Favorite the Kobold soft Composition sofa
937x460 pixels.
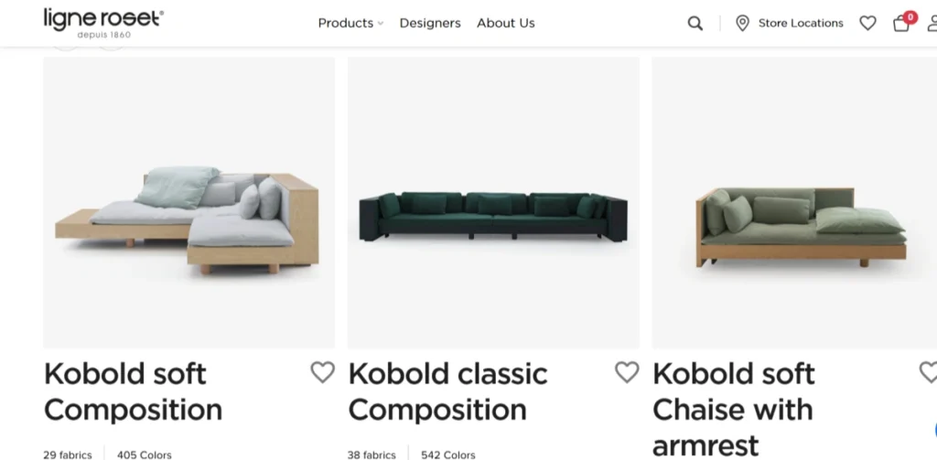(322, 372)
